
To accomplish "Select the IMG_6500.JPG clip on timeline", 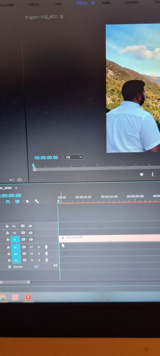I will 109,238.
